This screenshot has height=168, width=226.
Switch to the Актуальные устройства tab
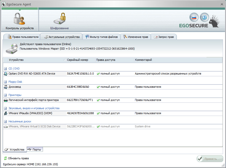62,37
